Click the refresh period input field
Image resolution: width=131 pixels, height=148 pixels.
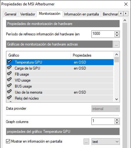click(x=103, y=34)
